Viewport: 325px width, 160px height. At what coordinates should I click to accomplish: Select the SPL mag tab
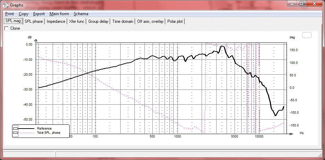point(13,21)
